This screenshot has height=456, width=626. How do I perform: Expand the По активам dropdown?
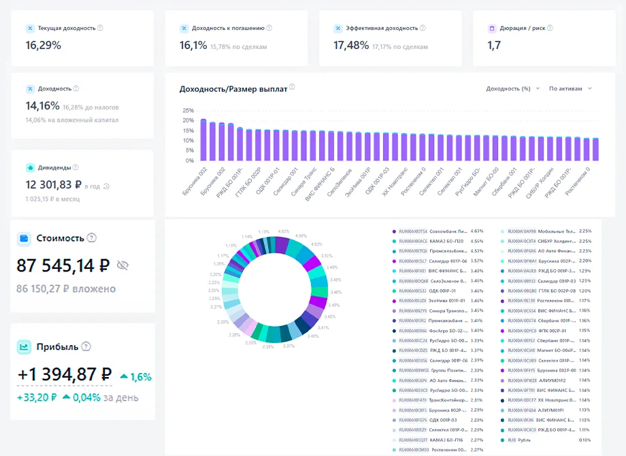[x=570, y=88]
